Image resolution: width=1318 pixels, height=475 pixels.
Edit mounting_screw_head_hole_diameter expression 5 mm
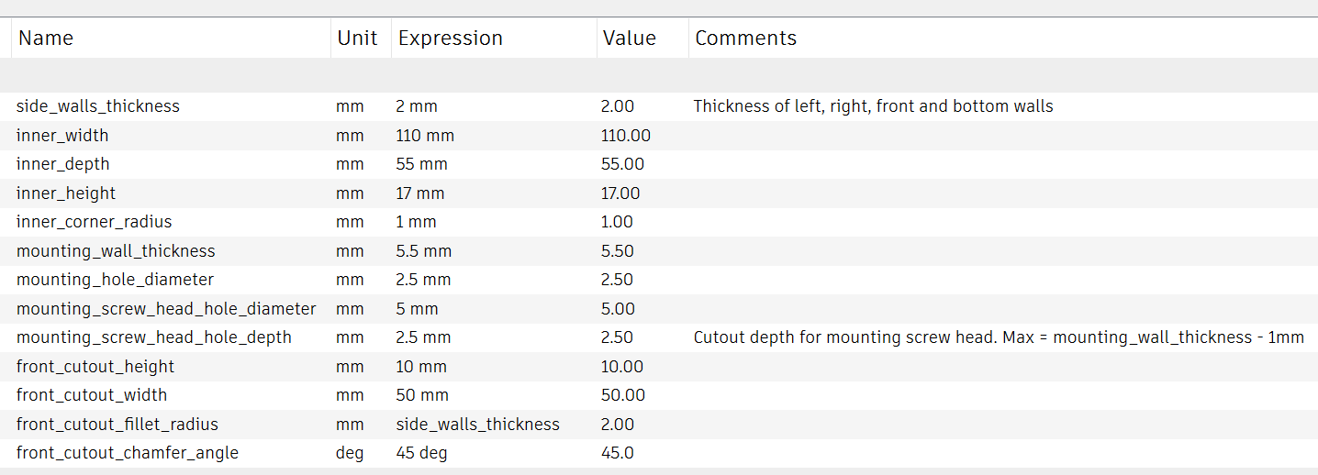click(417, 309)
